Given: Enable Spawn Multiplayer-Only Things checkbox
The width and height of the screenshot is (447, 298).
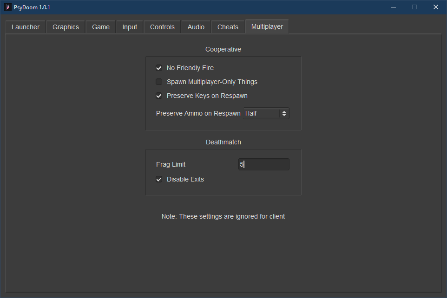Looking at the screenshot, I should click(x=159, y=82).
